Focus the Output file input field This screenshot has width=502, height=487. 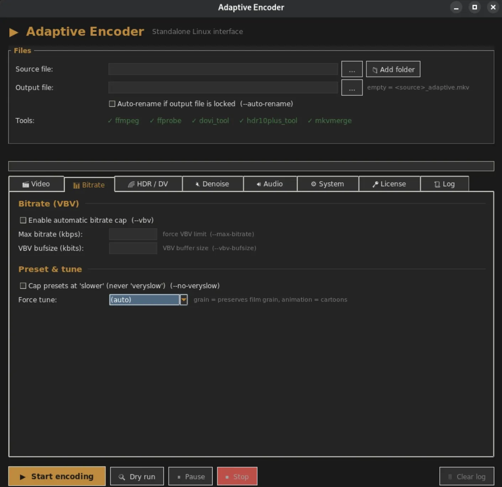(223, 88)
